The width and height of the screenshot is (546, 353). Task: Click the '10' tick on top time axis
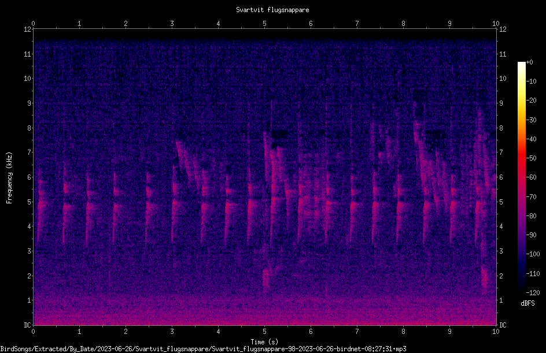click(496, 23)
